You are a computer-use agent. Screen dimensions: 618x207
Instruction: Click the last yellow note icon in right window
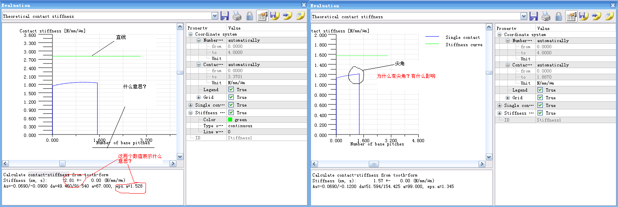click(x=609, y=16)
